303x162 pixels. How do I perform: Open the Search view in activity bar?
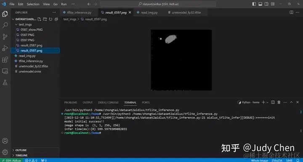(5, 25)
